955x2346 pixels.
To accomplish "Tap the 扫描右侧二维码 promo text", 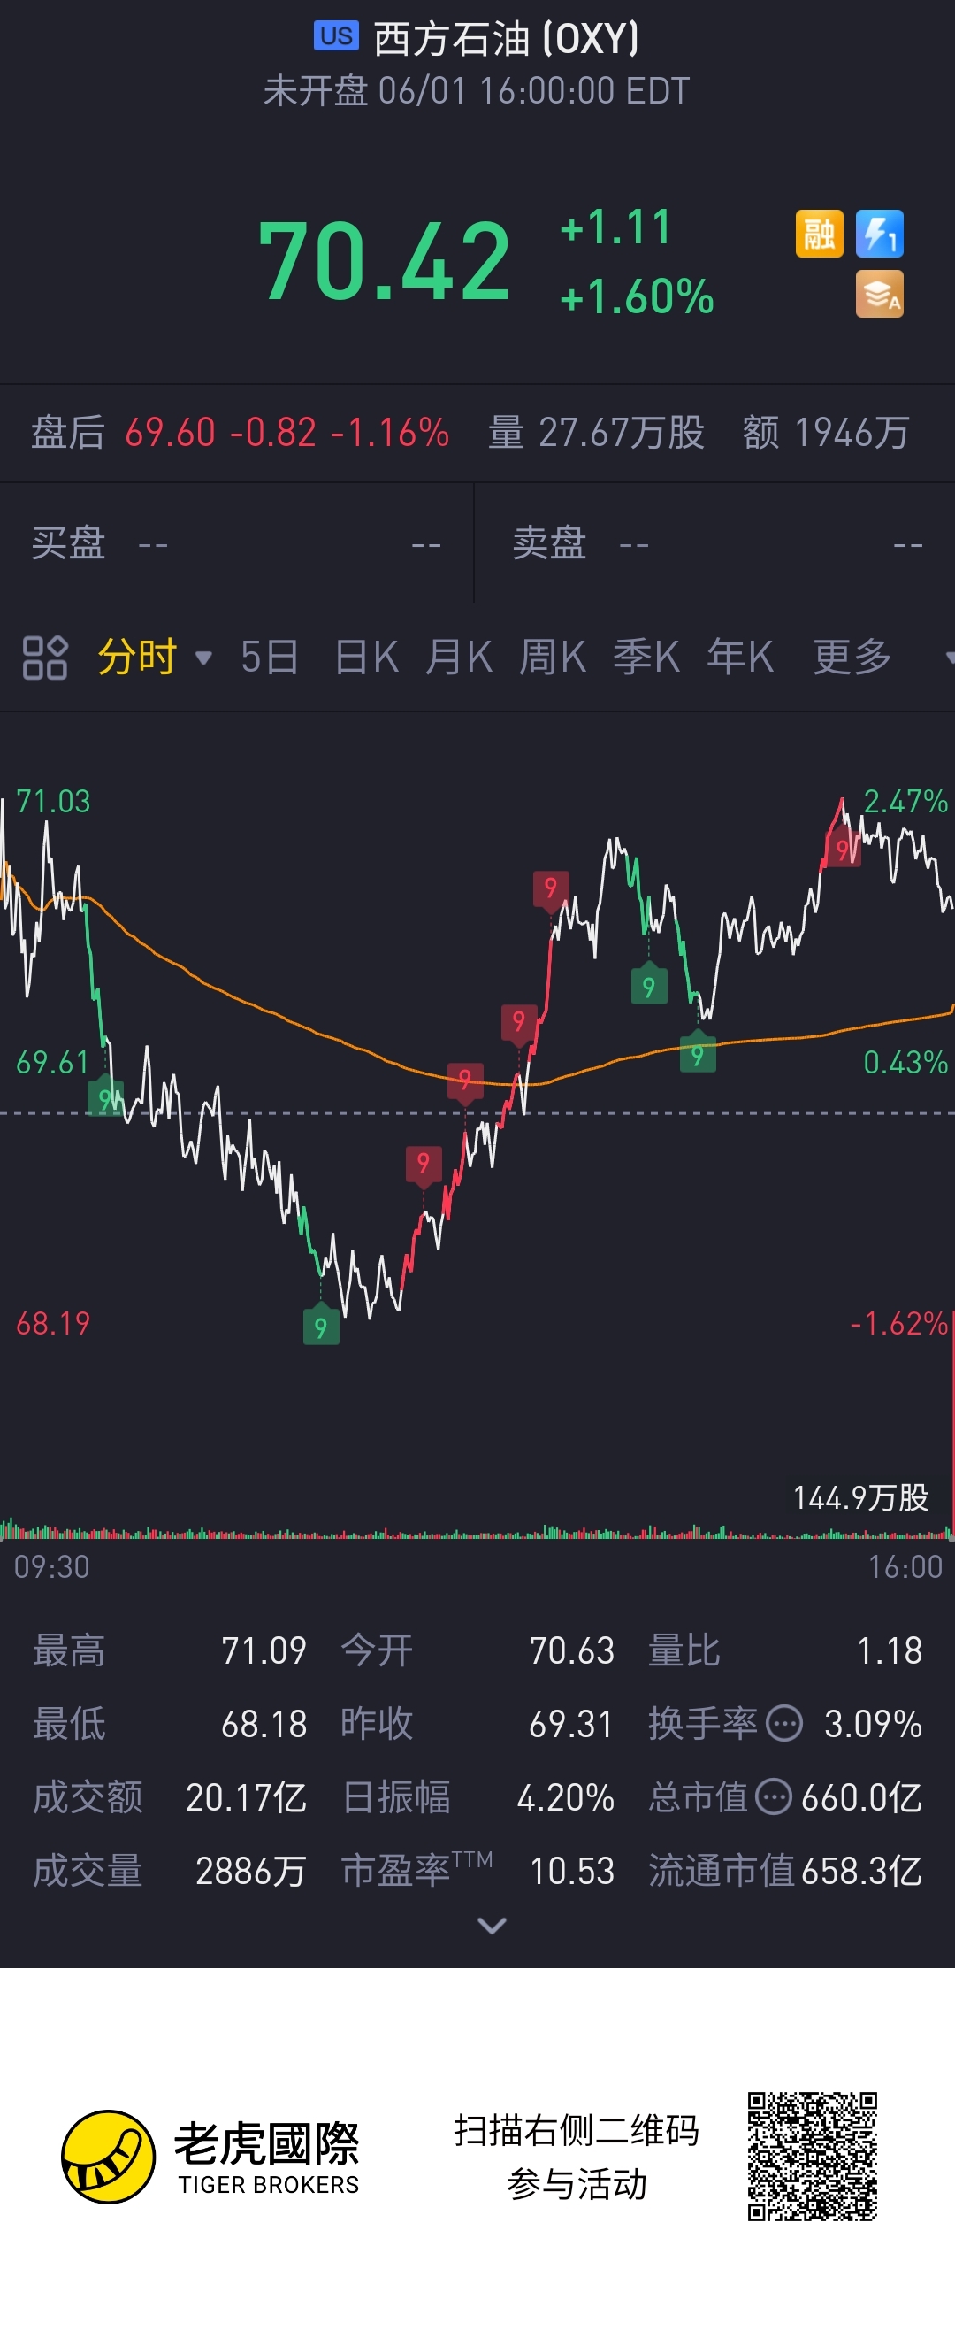I will pos(577,2129).
